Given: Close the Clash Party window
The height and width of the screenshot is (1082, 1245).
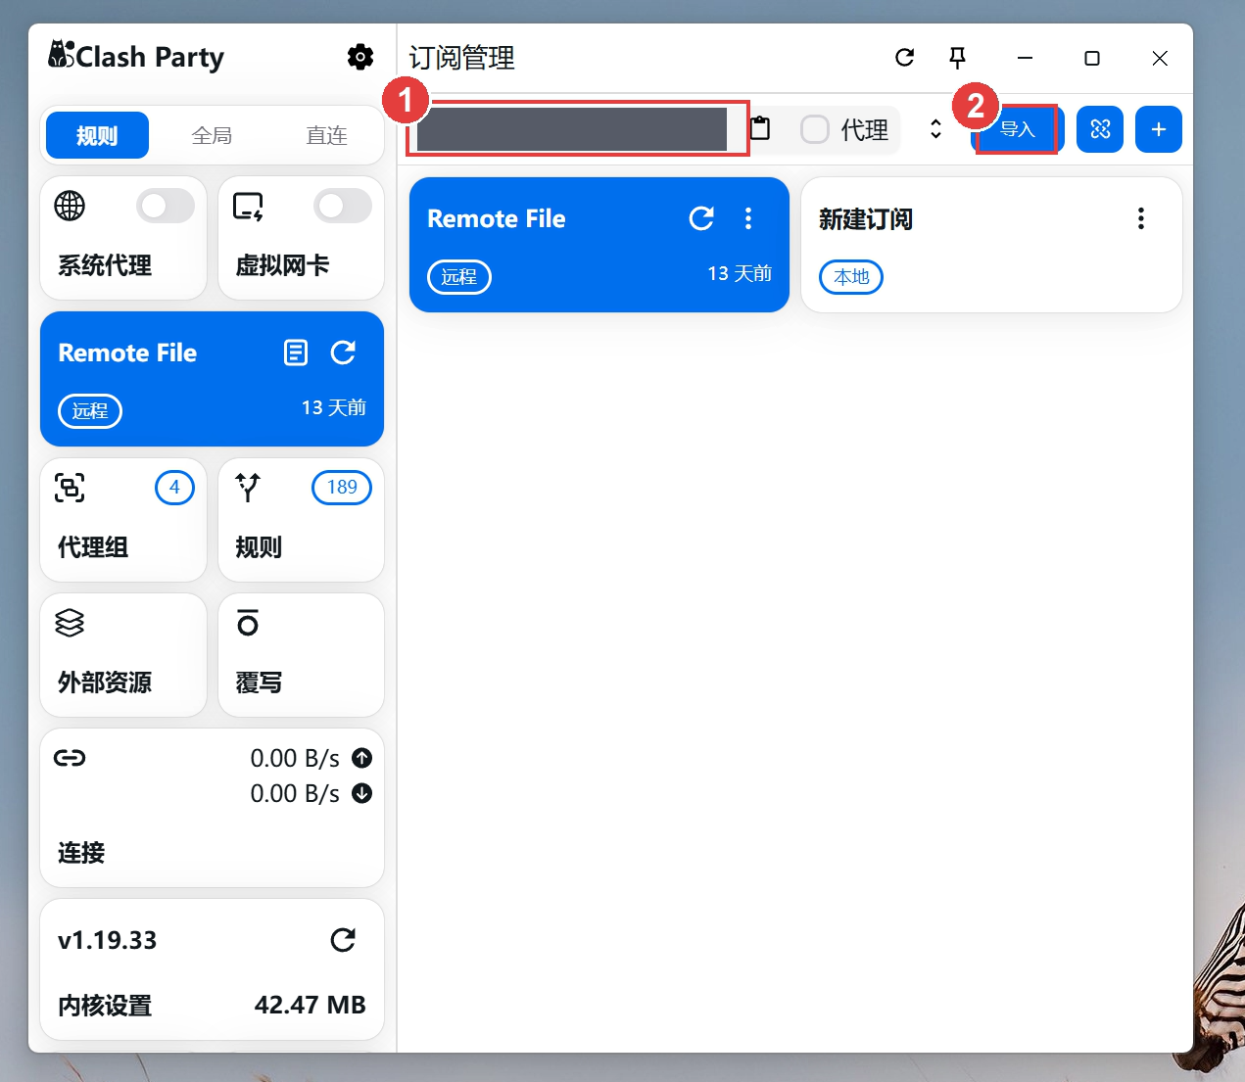Looking at the screenshot, I should [x=1160, y=58].
